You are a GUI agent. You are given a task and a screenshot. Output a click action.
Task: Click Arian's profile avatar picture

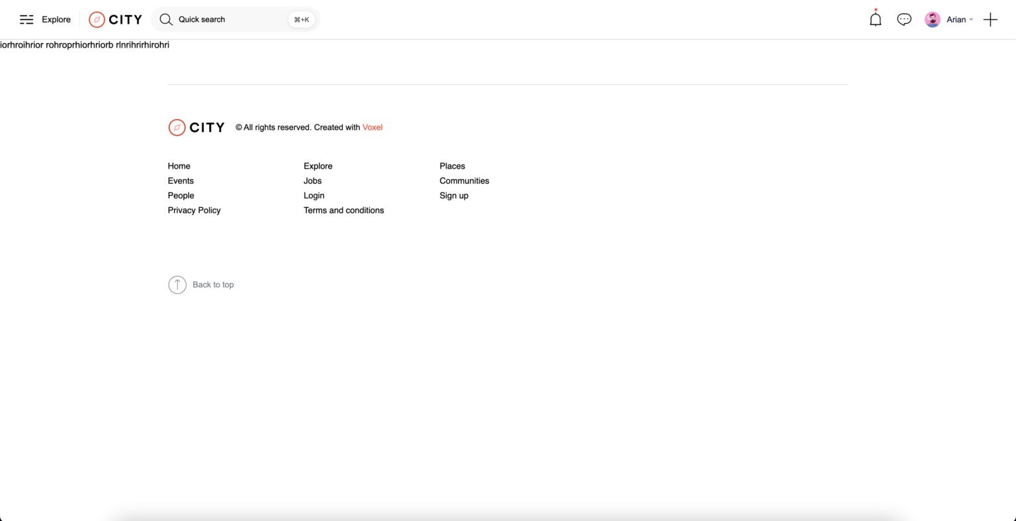tap(933, 20)
